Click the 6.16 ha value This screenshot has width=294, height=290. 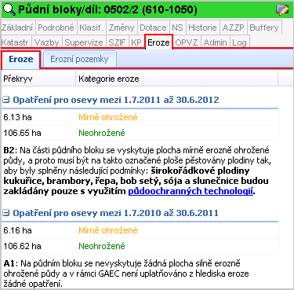pos(17,230)
